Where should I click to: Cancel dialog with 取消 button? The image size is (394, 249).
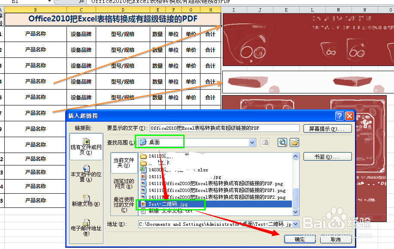pyautogui.click(x=336, y=239)
